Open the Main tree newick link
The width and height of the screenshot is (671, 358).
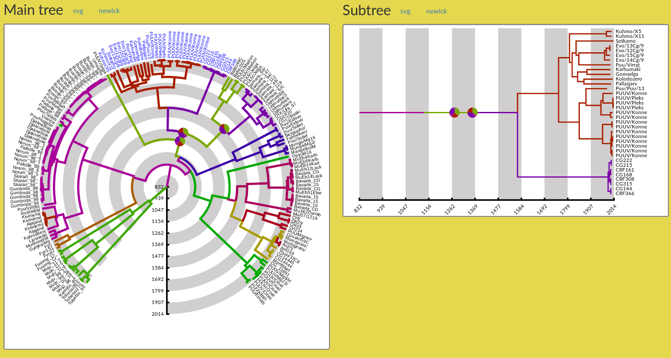coord(109,11)
